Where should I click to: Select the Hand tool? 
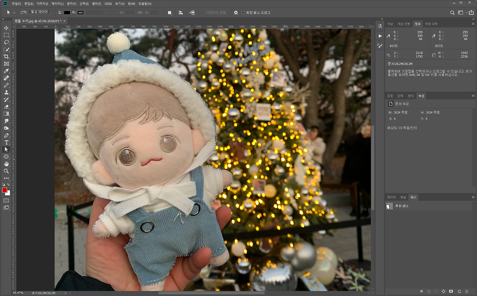tap(6, 164)
